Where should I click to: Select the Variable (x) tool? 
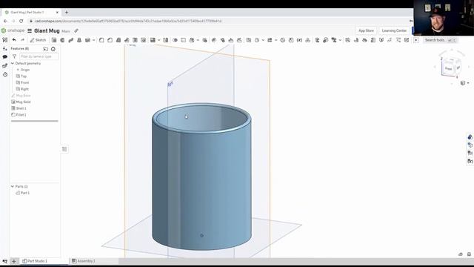pyautogui.click(x=299, y=40)
